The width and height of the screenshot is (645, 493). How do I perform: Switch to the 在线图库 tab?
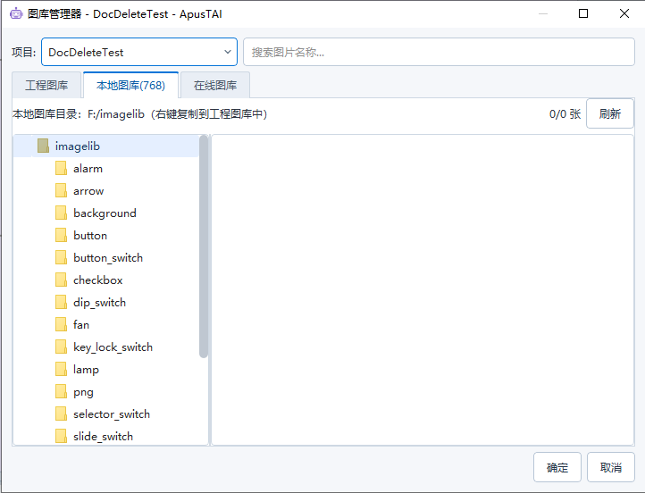click(x=215, y=85)
